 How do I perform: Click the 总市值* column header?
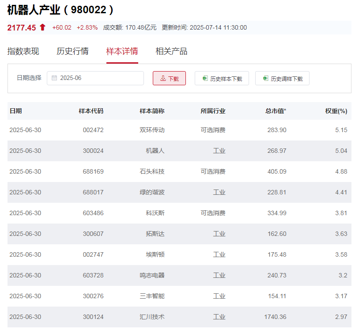[x=276, y=111]
